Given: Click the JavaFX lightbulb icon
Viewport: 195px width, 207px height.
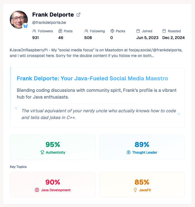Looking at the screenshot, I should click(x=135, y=190).
